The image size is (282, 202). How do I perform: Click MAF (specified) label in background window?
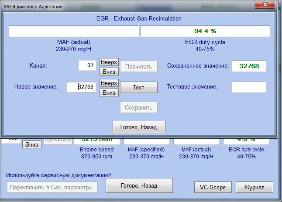coord(146,150)
